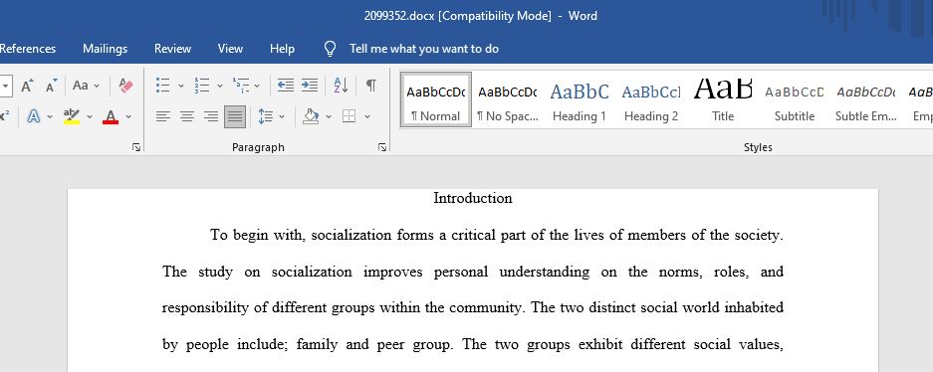Apply the Normal style

[x=436, y=99]
